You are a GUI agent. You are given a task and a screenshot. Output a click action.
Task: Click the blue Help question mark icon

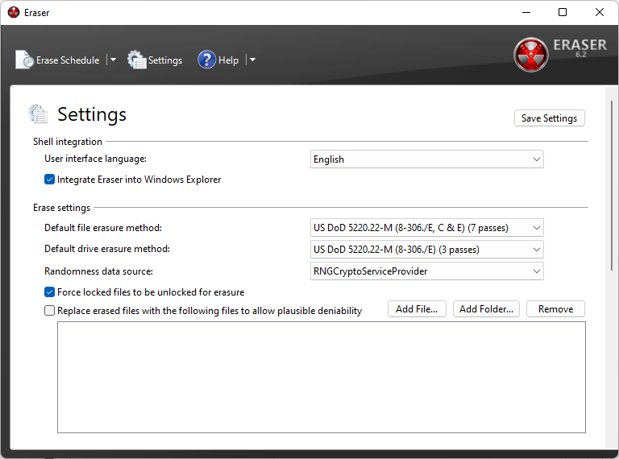(x=207, y=60)
